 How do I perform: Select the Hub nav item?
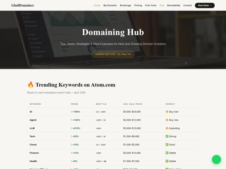(162, 5)
